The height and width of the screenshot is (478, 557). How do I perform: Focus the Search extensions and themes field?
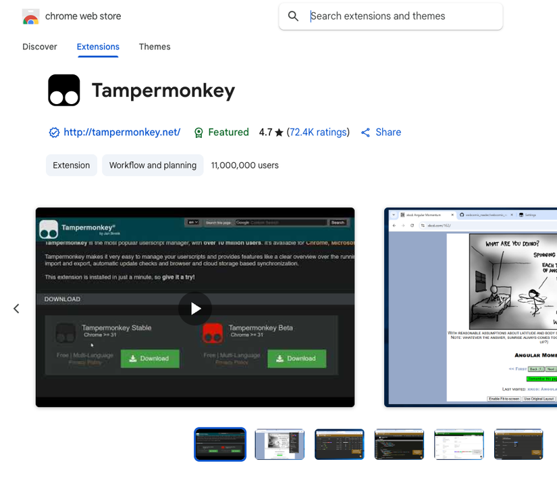391,16
